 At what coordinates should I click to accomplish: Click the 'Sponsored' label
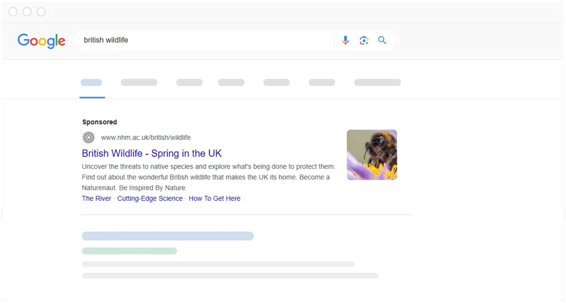click(x=100, y=122)
